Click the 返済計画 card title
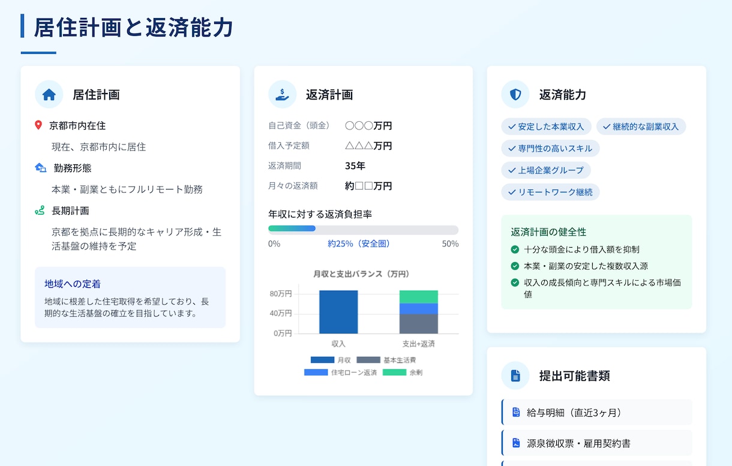The width and height of the screenshot is (732, 466). coord(329,95)
